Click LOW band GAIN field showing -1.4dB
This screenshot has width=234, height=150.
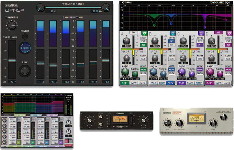pyautogui.click(x=13, y=120)
